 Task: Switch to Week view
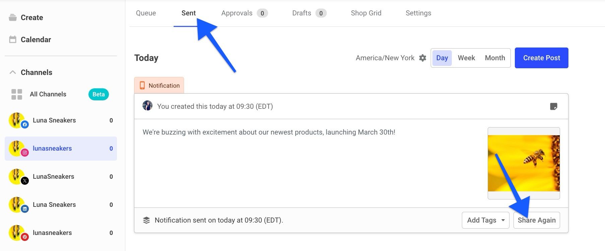(466, 58)
